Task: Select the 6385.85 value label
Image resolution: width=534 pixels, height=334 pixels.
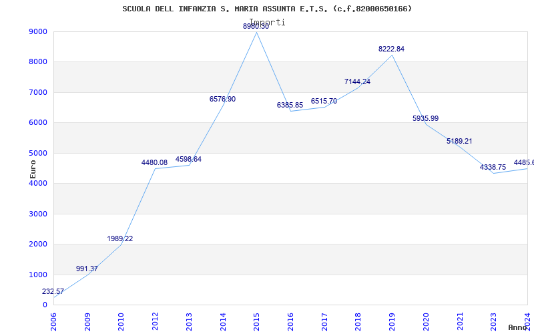Action: pyautogui.click(x=290, y=105)
